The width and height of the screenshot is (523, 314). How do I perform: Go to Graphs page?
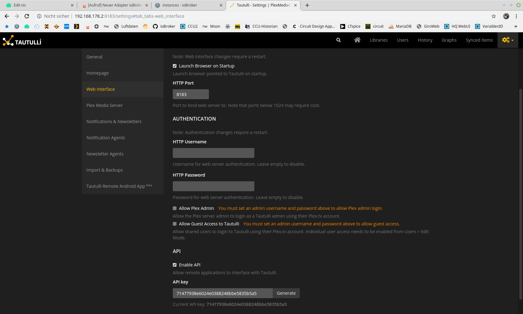(x=449, y=40)
